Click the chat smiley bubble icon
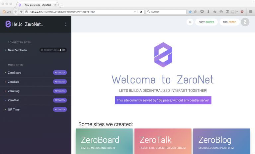This screenshot has width=255, height=154. click(x=221, y=12)
